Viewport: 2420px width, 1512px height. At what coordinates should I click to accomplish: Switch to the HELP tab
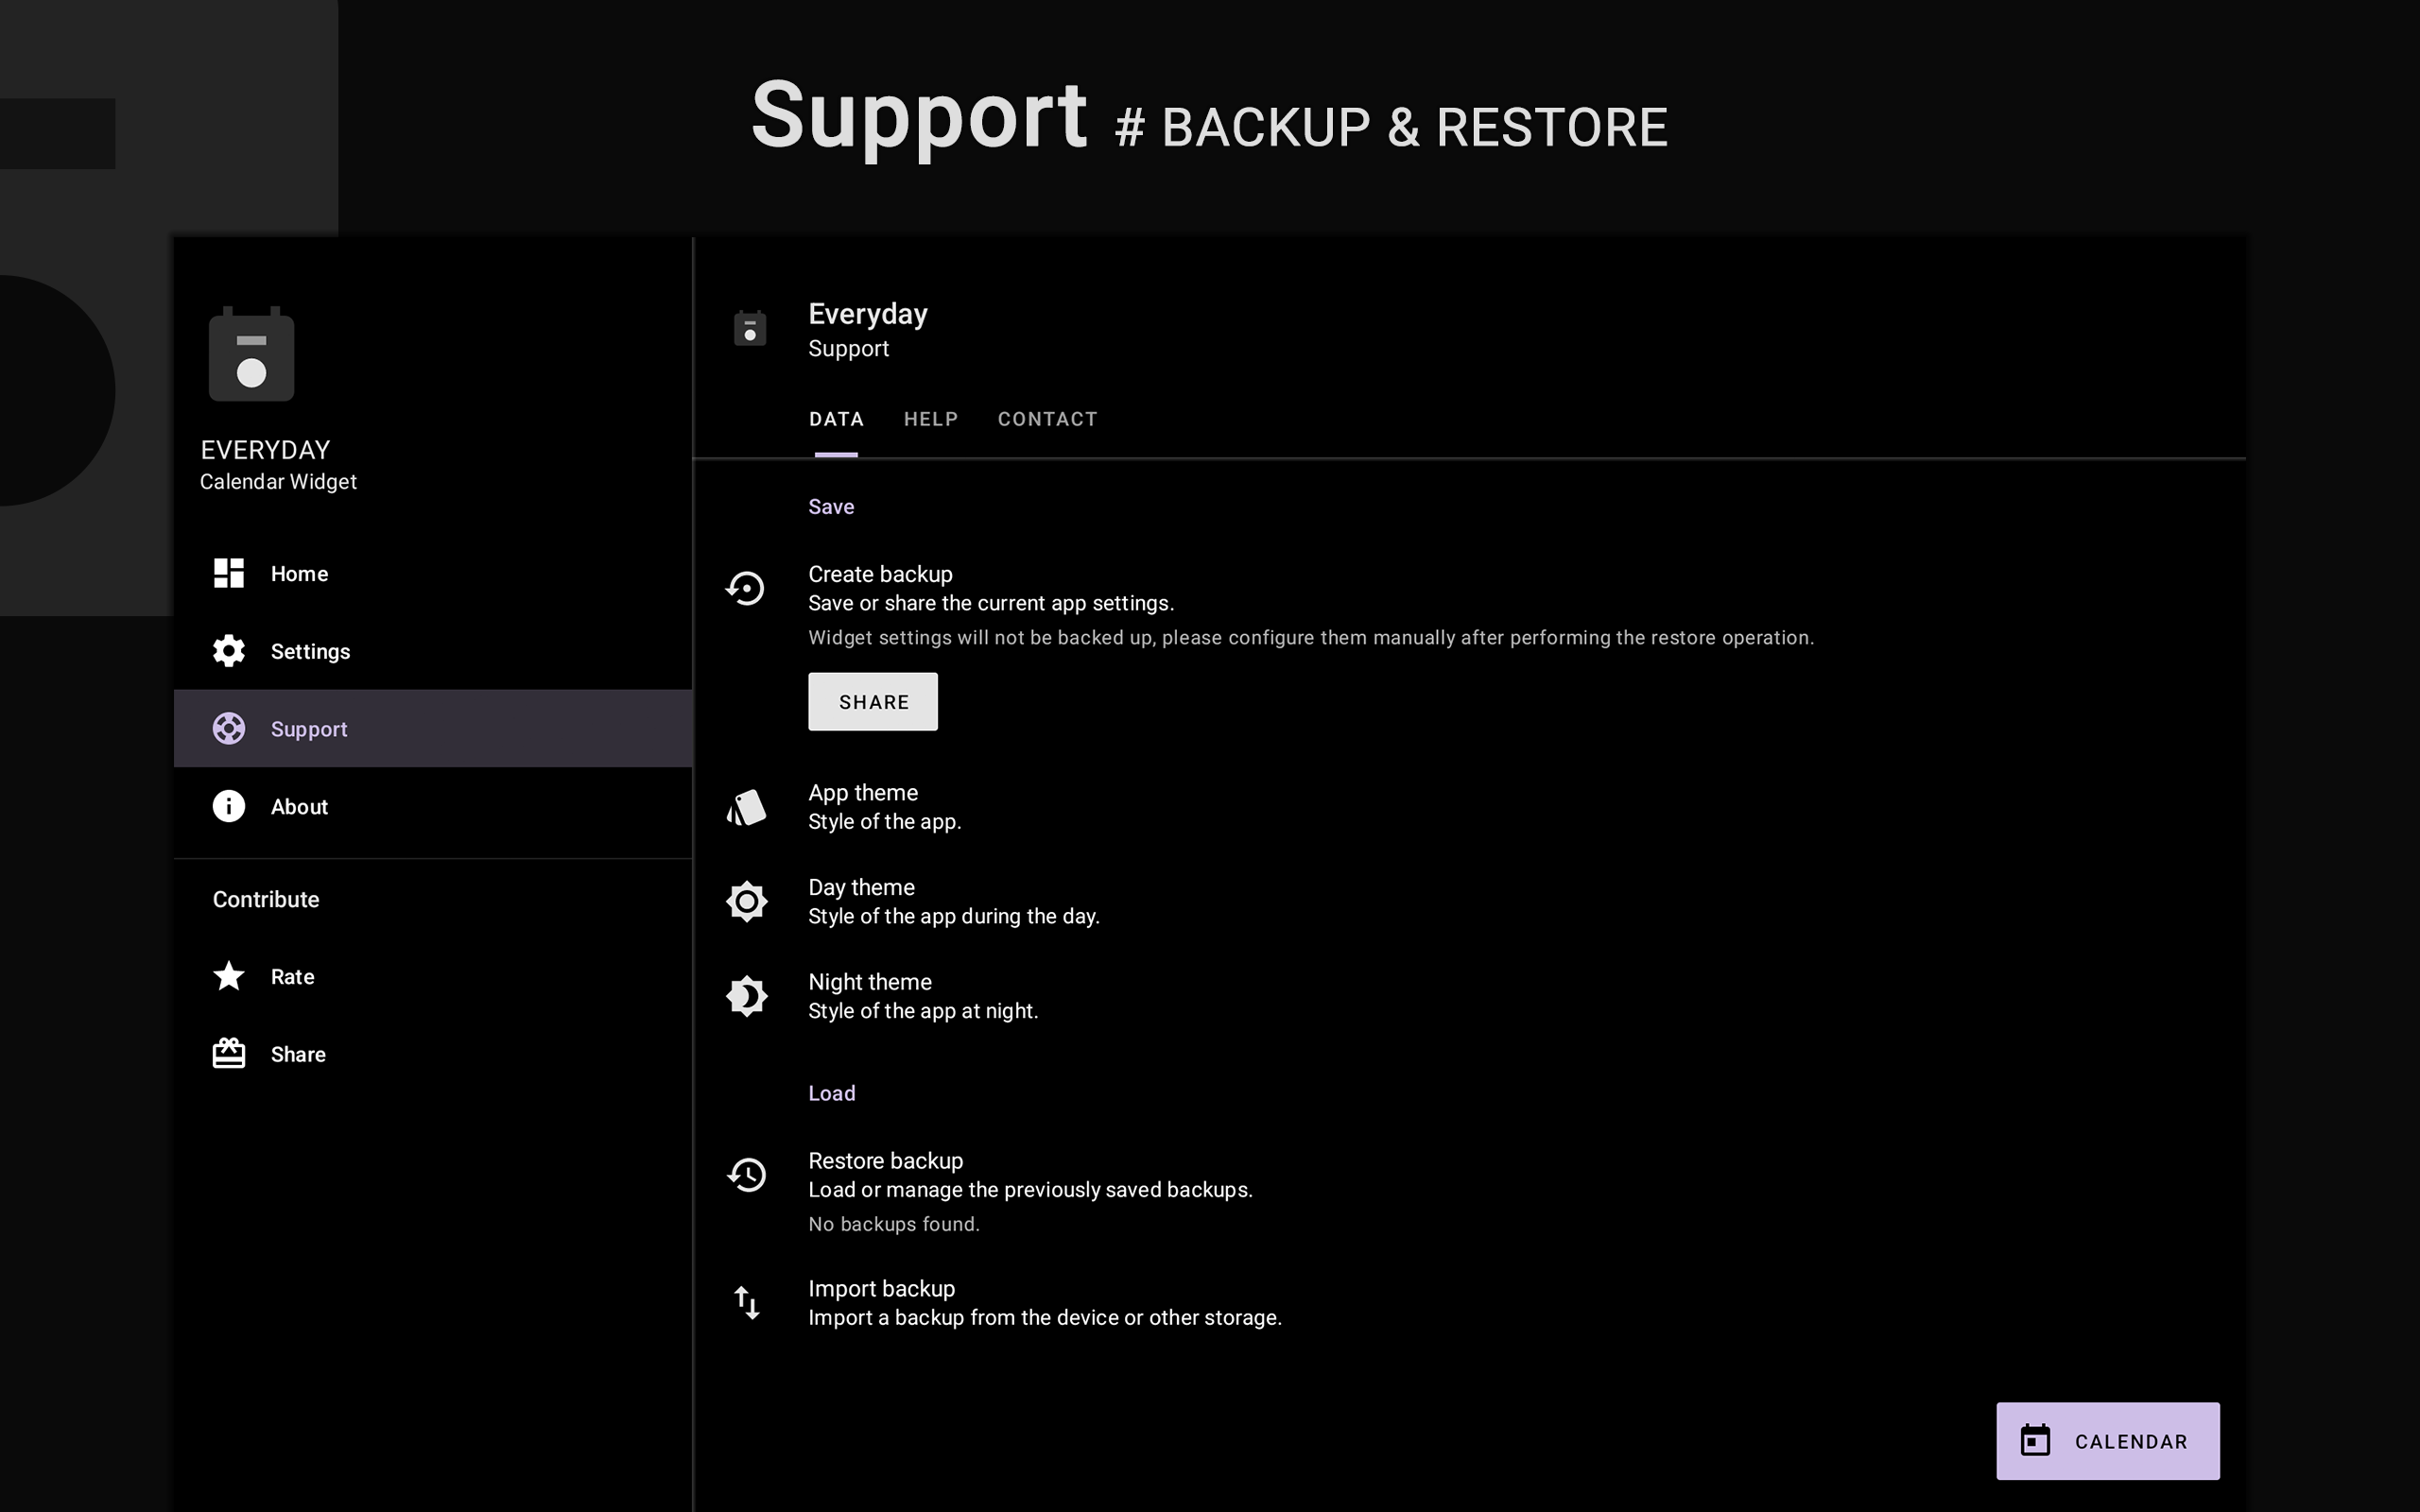(x=931, y=419)
